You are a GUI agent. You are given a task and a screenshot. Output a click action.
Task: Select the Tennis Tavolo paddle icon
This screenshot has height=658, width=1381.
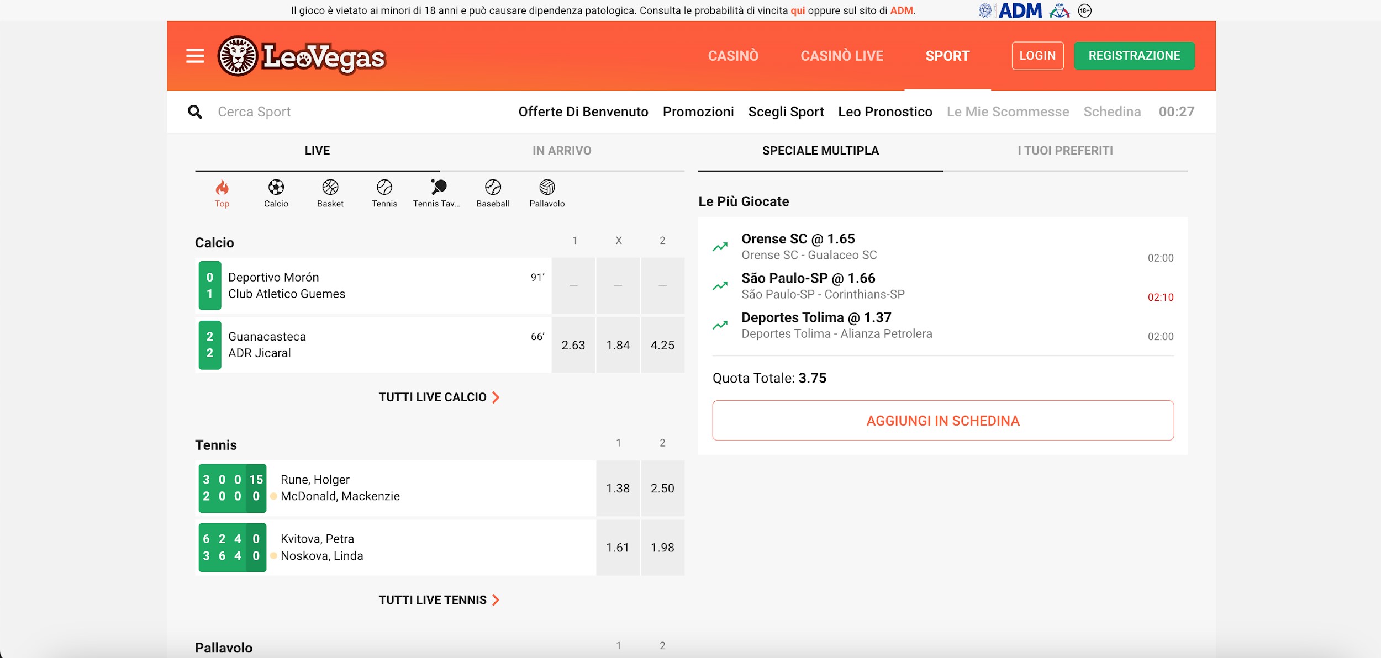tap(439, 188)
